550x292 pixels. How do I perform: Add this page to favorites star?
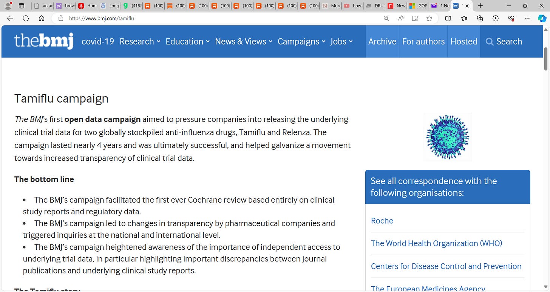429,18
